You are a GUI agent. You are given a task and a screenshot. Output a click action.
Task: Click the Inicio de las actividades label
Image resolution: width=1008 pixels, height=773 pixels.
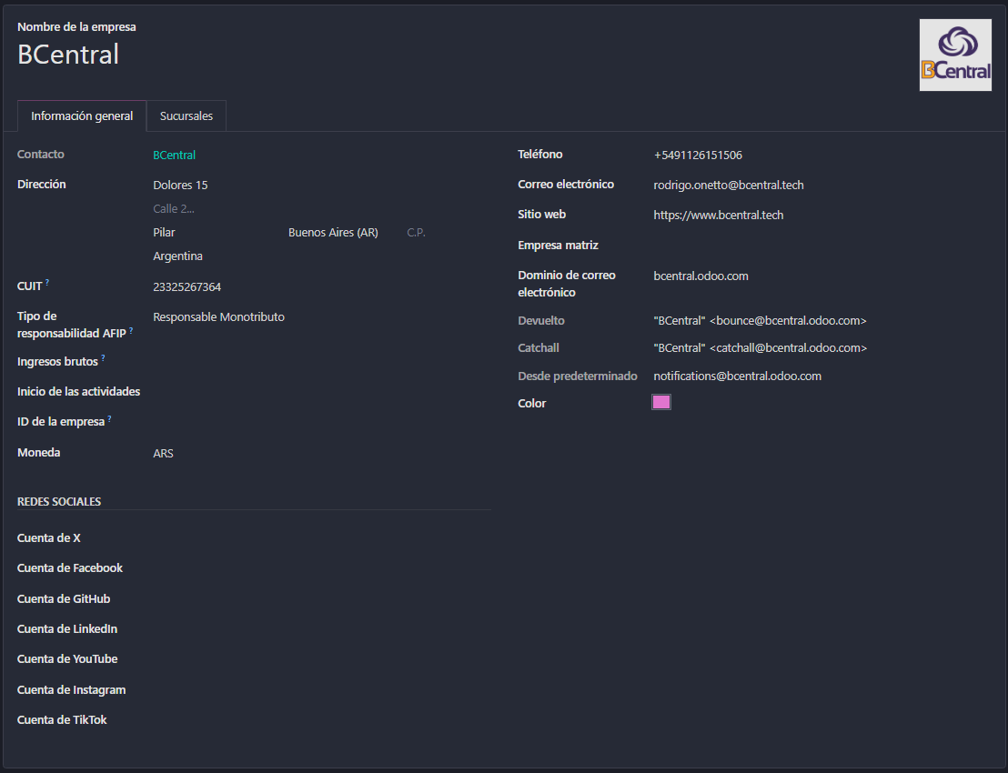(78, 392)
